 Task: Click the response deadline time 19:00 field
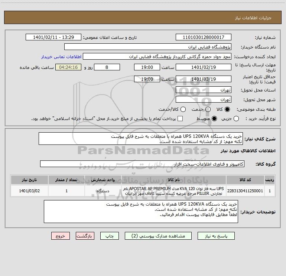147,67
